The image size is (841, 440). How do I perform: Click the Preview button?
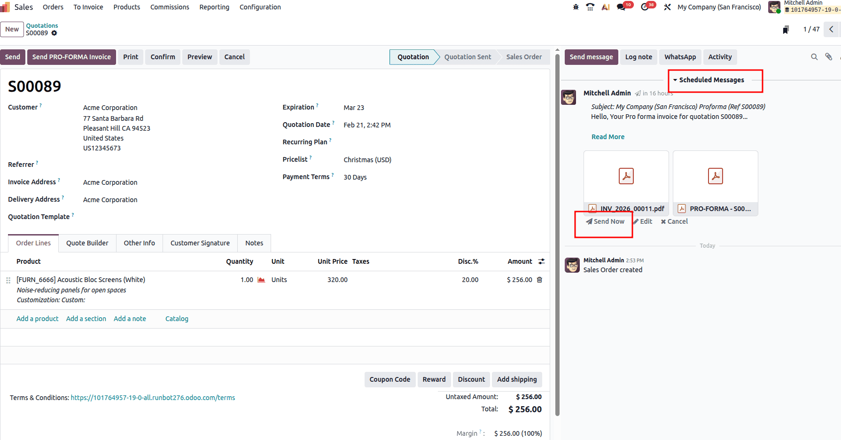pyautogui.click(x=200, y=57)
